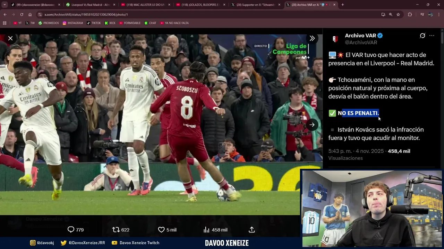Open the browser extensions puzzle icon
Viewport: 444px width, 249px height.
click(x=410, y=15)
